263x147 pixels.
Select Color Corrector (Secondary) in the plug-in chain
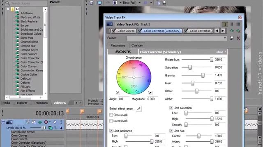click(x=159, y=31)
